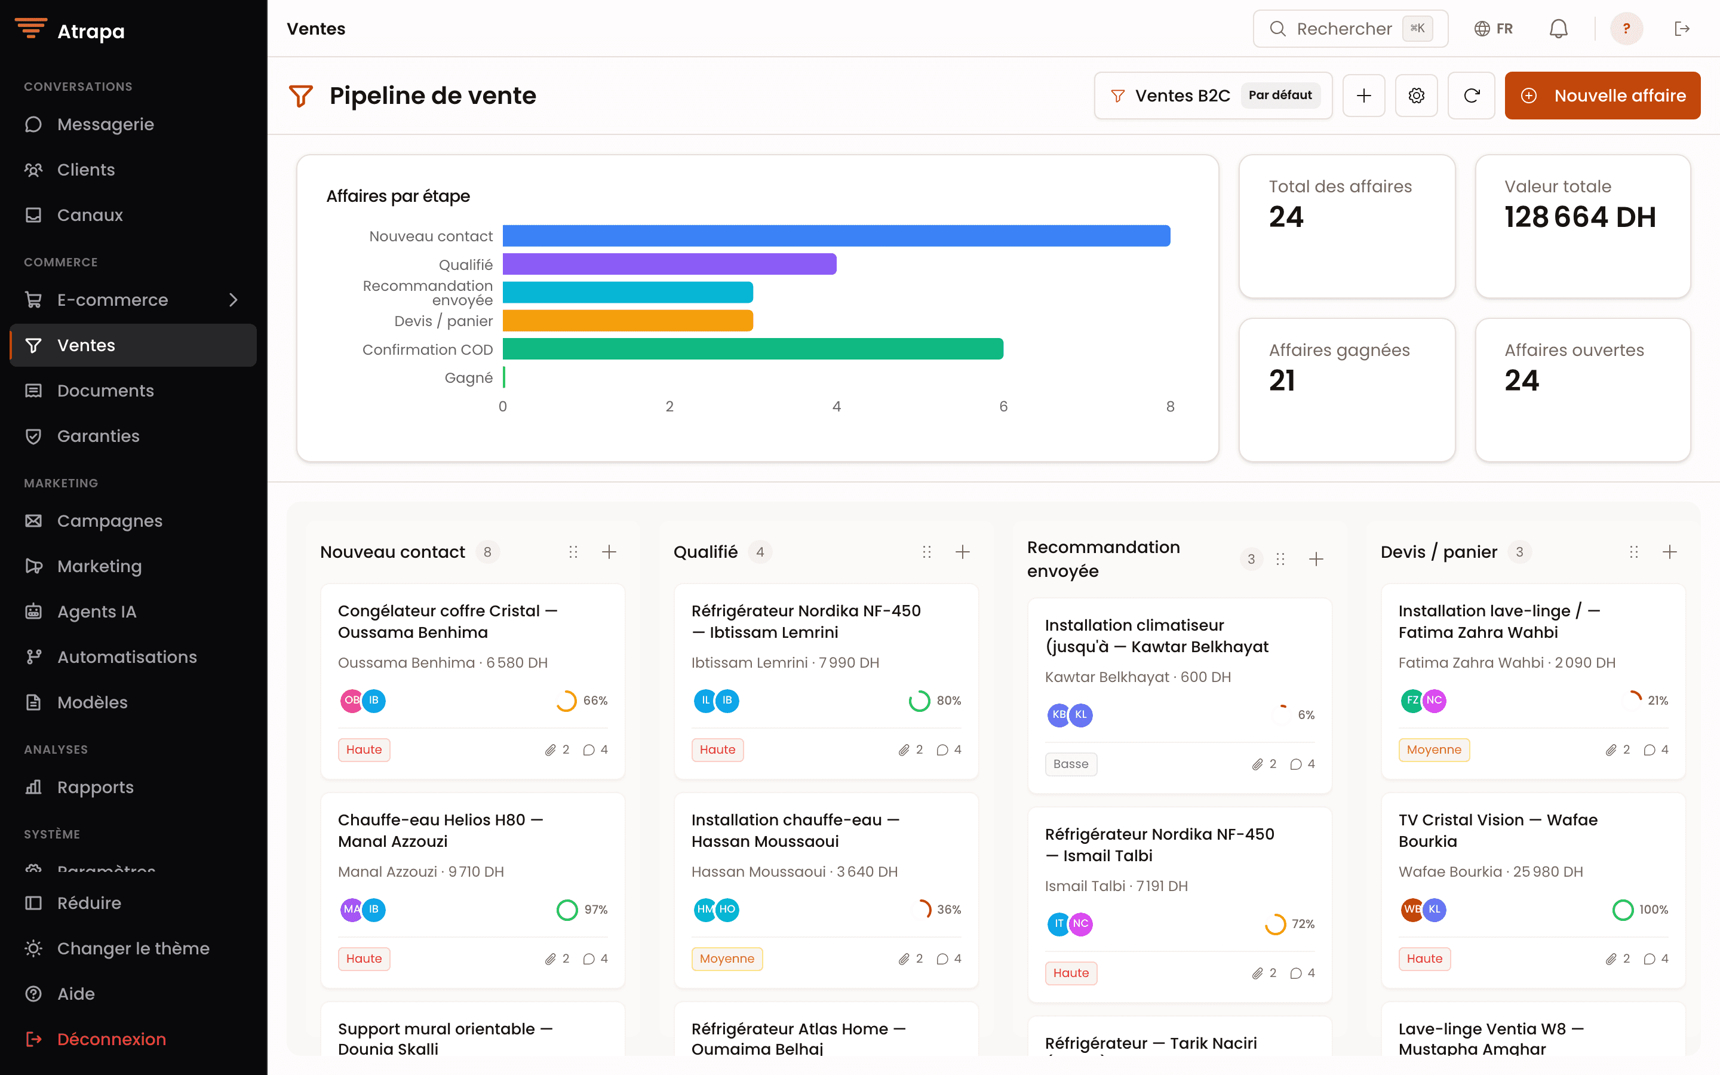Click the green Confirmation COD chart bar
Screen dimensions: 1720x1075
[752, 349]
